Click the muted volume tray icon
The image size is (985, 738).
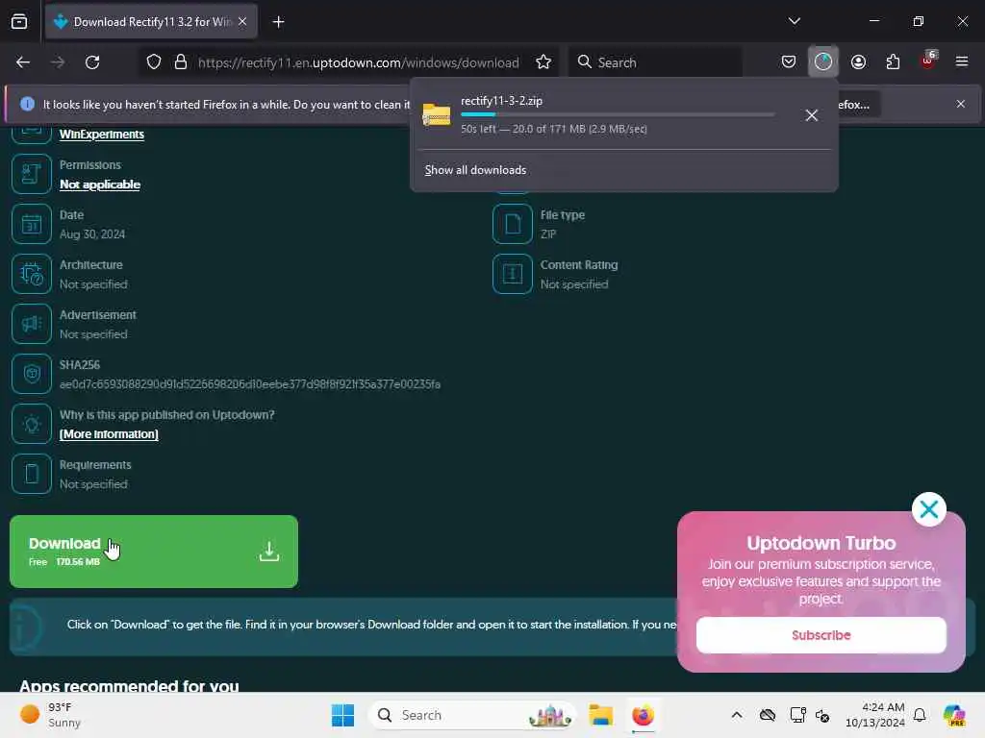click(x=822, y=715)
